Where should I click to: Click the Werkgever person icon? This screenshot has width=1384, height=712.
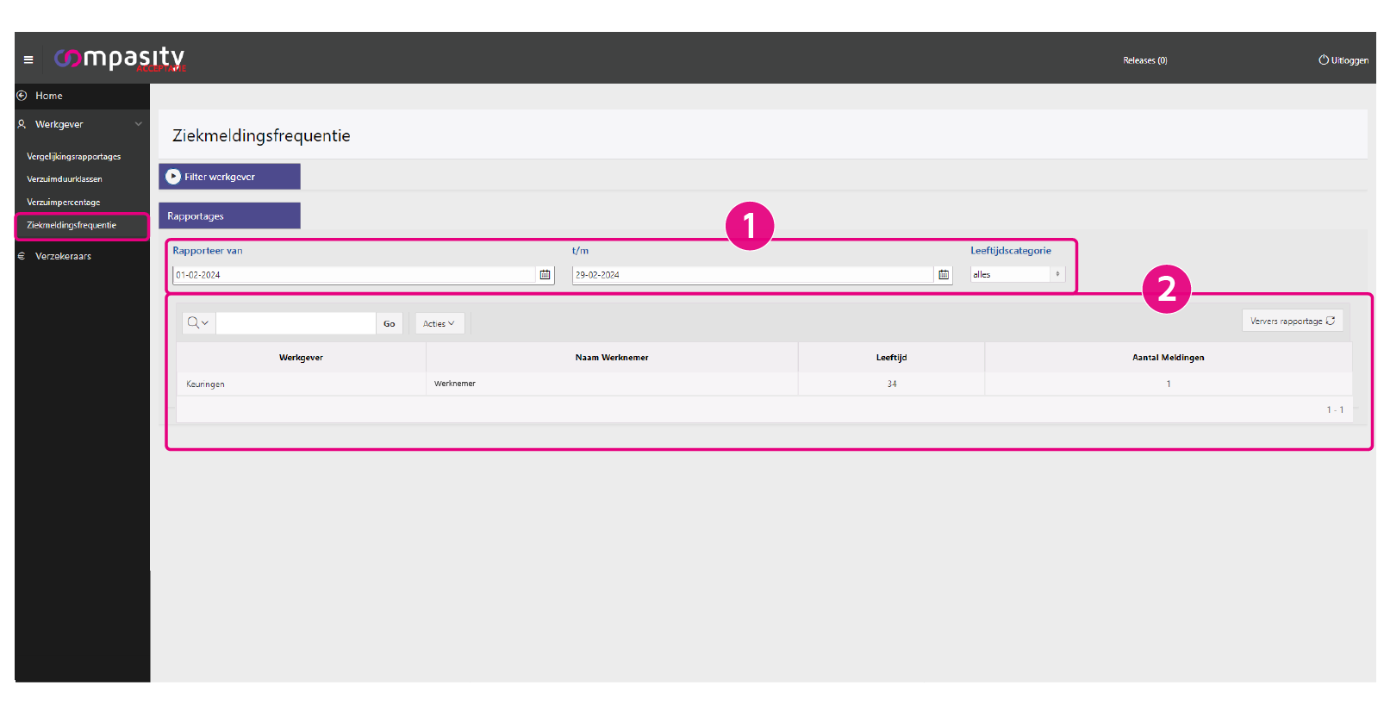pos(22,124)
